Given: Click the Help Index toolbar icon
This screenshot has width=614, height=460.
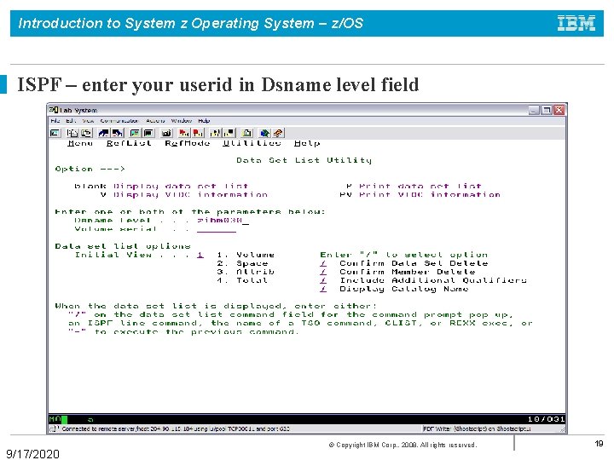Looking at the screenshot, I should 278,133.
